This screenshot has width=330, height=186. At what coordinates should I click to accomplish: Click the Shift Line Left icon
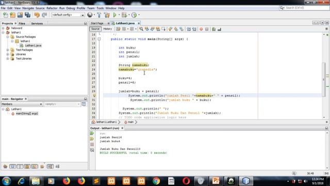(x=189, y=29)
